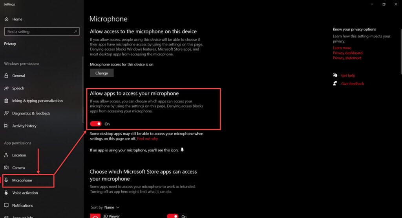Open Home via the house icon

click(6, 19)
